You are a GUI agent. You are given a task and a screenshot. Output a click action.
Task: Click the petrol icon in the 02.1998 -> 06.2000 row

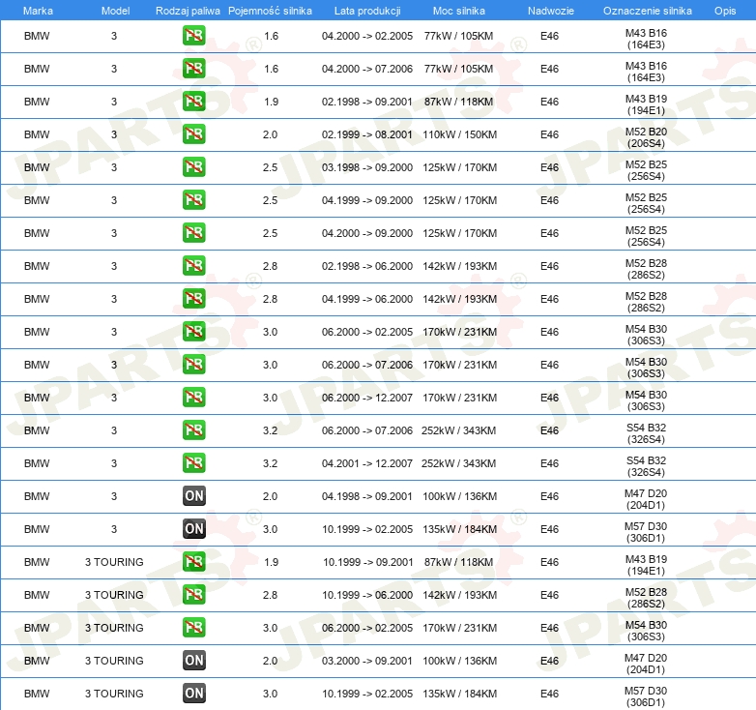coord(193,266)
